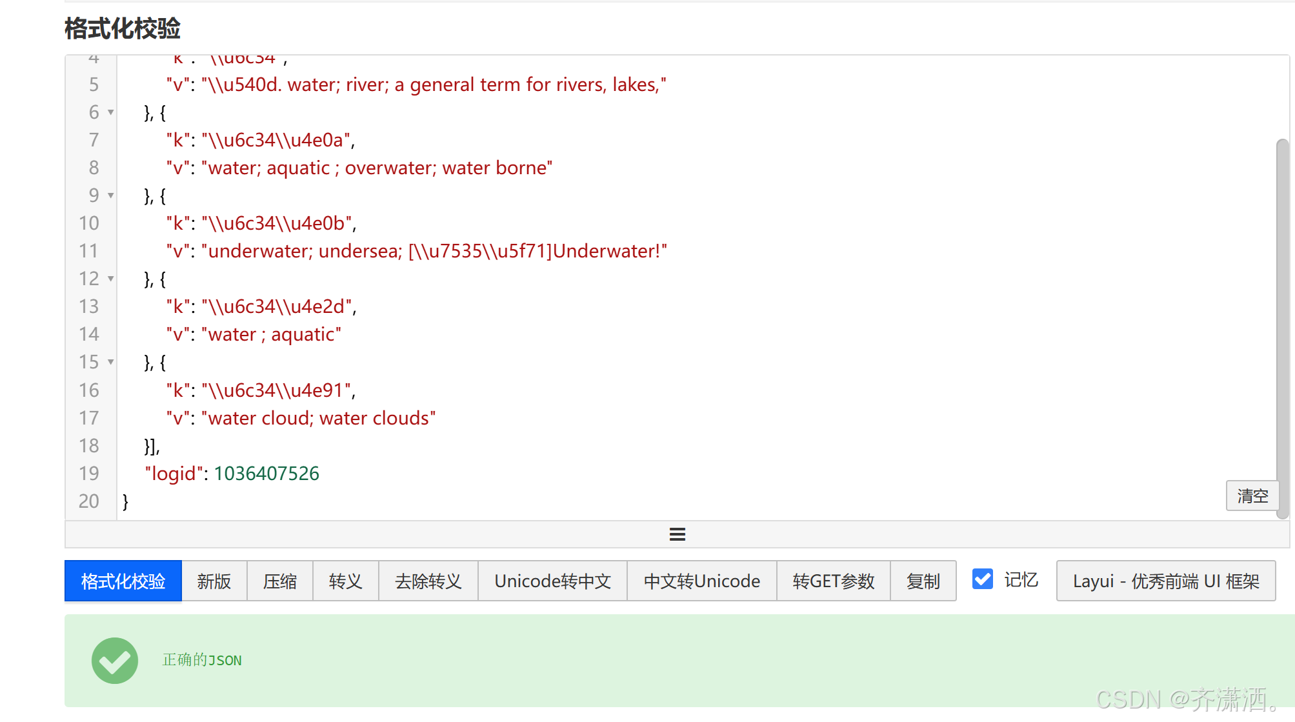Collapse the code fold arrow at line 6
Screen dimensions: 1295x722
click(x=111, y=112)
